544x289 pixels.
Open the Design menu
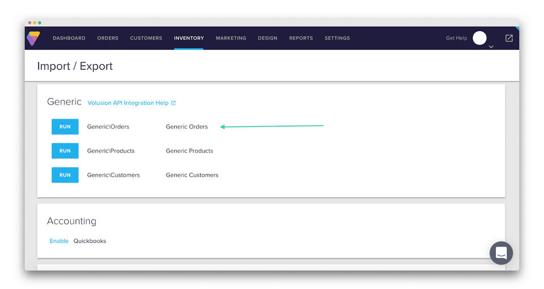tap(267, 38)
